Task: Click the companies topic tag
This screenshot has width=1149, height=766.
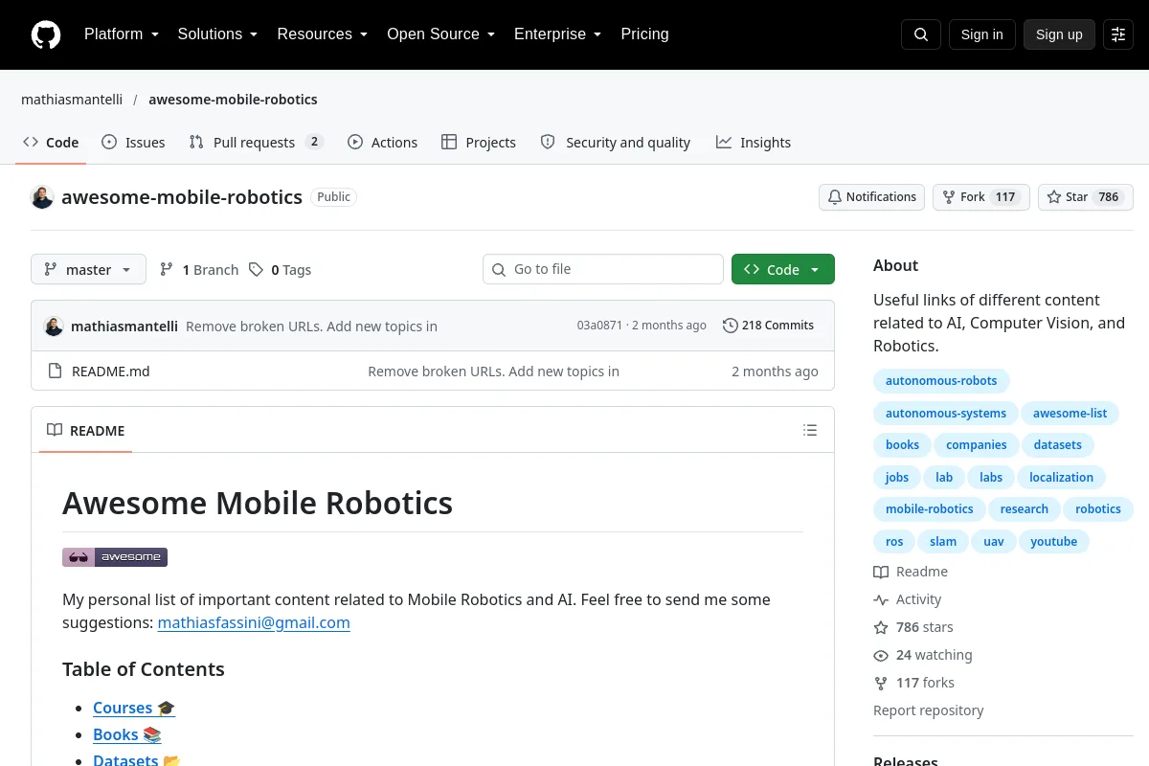Action: (977, 445)
